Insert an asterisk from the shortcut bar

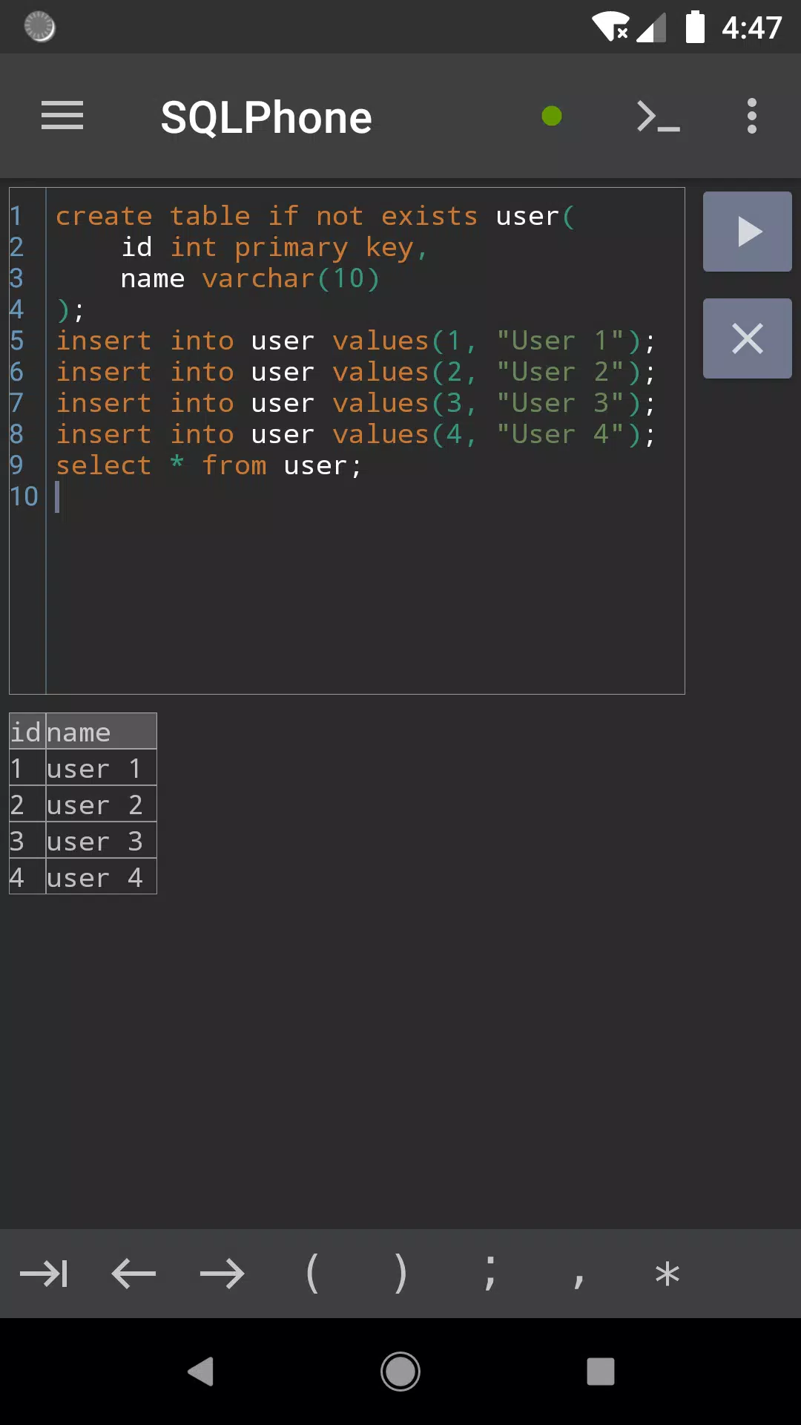[667, 1274]
